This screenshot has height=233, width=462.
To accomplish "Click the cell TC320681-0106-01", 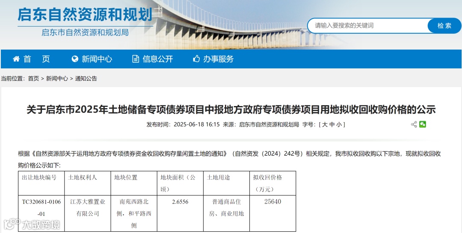I will point(41,208).
